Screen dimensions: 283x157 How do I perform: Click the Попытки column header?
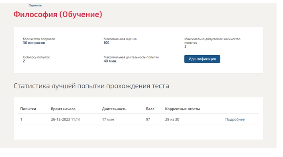[x=28, y=109]
